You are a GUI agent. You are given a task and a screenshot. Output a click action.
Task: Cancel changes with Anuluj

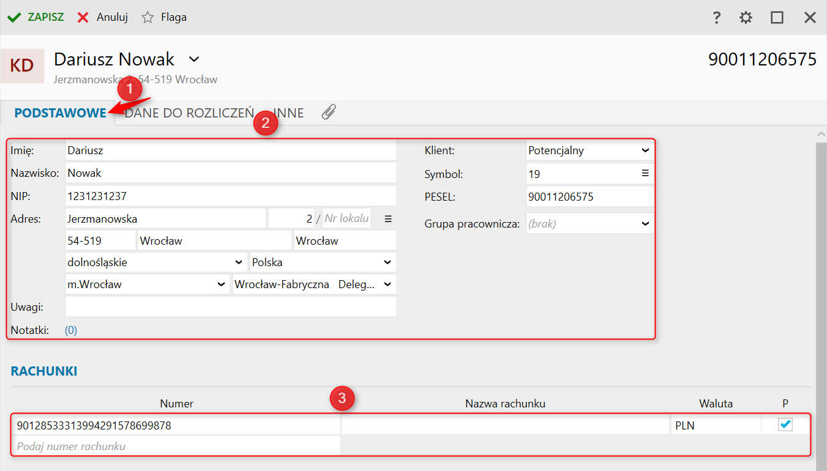point(102,17)
